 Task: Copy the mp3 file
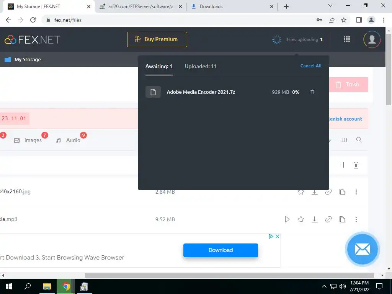pyautogui.click(x=342, y=219)
